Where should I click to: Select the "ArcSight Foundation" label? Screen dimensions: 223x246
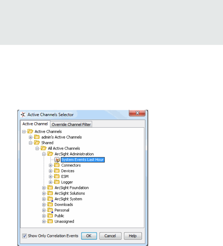[72, 188]
